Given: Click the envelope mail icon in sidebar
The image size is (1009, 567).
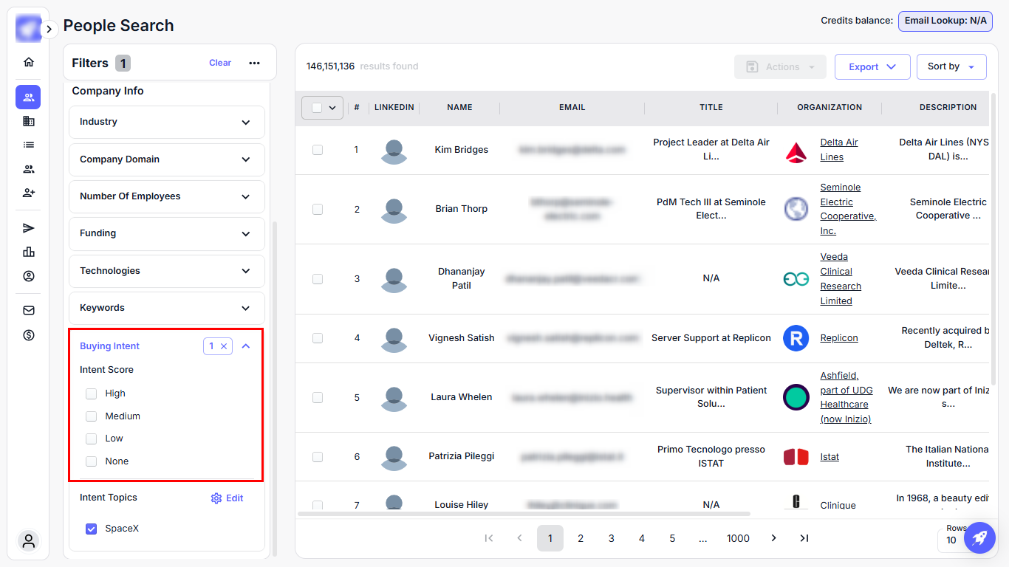Looking at the screenshot, I should (29, 311).
